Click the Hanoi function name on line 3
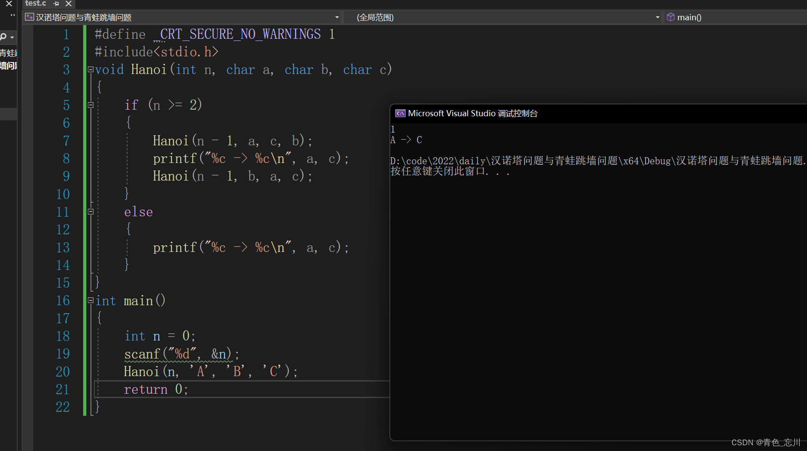 click(x=149, y=70)
